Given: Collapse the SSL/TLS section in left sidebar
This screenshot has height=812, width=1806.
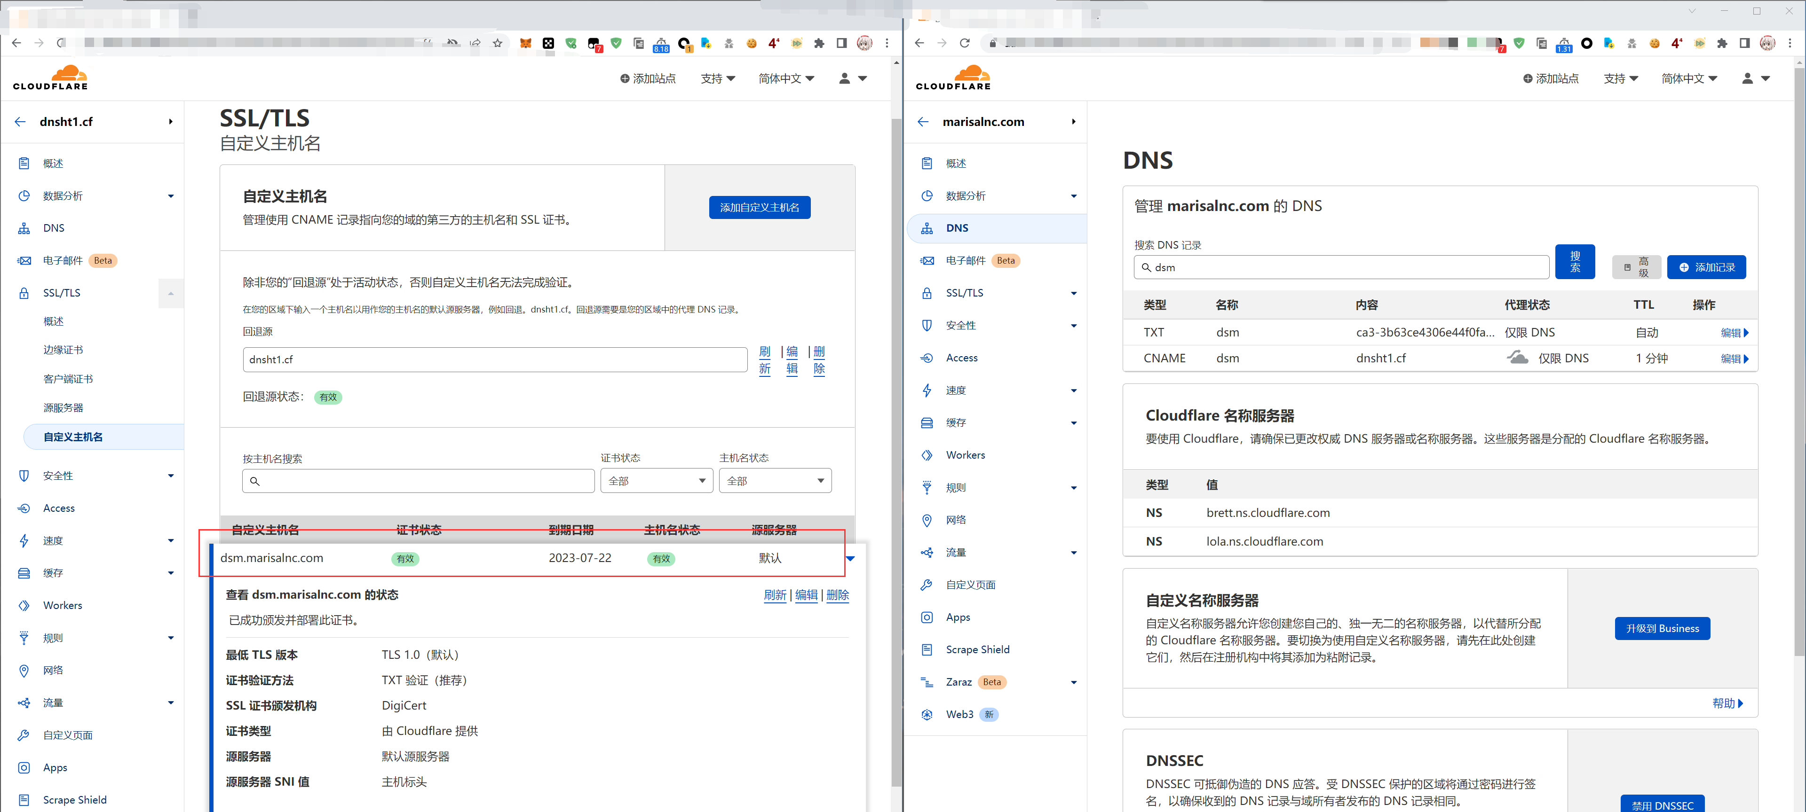Looking at the screenshot, I should click(x=170, y=293).
